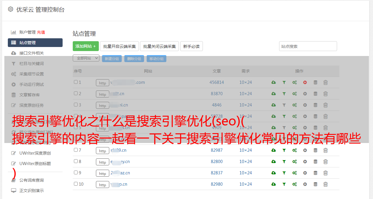Click trash icon in the 83870 row
Image resolution: width=373 pixels, height=199 pixels.
pyautogui.click(x=325, y=94)
